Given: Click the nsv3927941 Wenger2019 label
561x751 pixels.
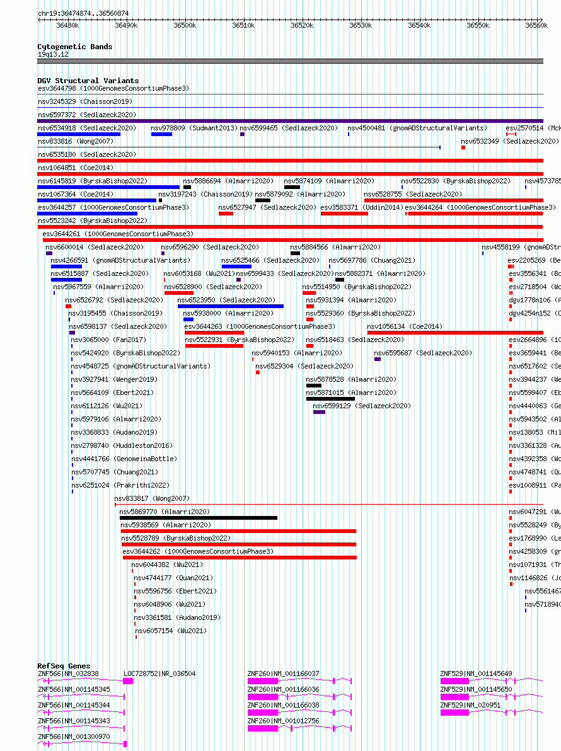Looking at the screenshot, I should pyautogui.click(x=113, y=379).
